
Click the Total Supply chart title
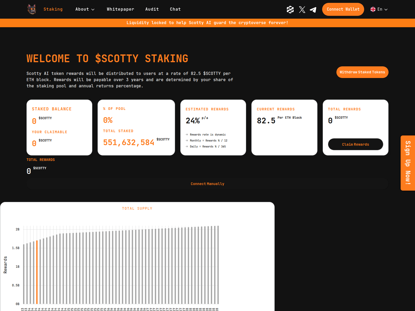[x=137, y=209]
